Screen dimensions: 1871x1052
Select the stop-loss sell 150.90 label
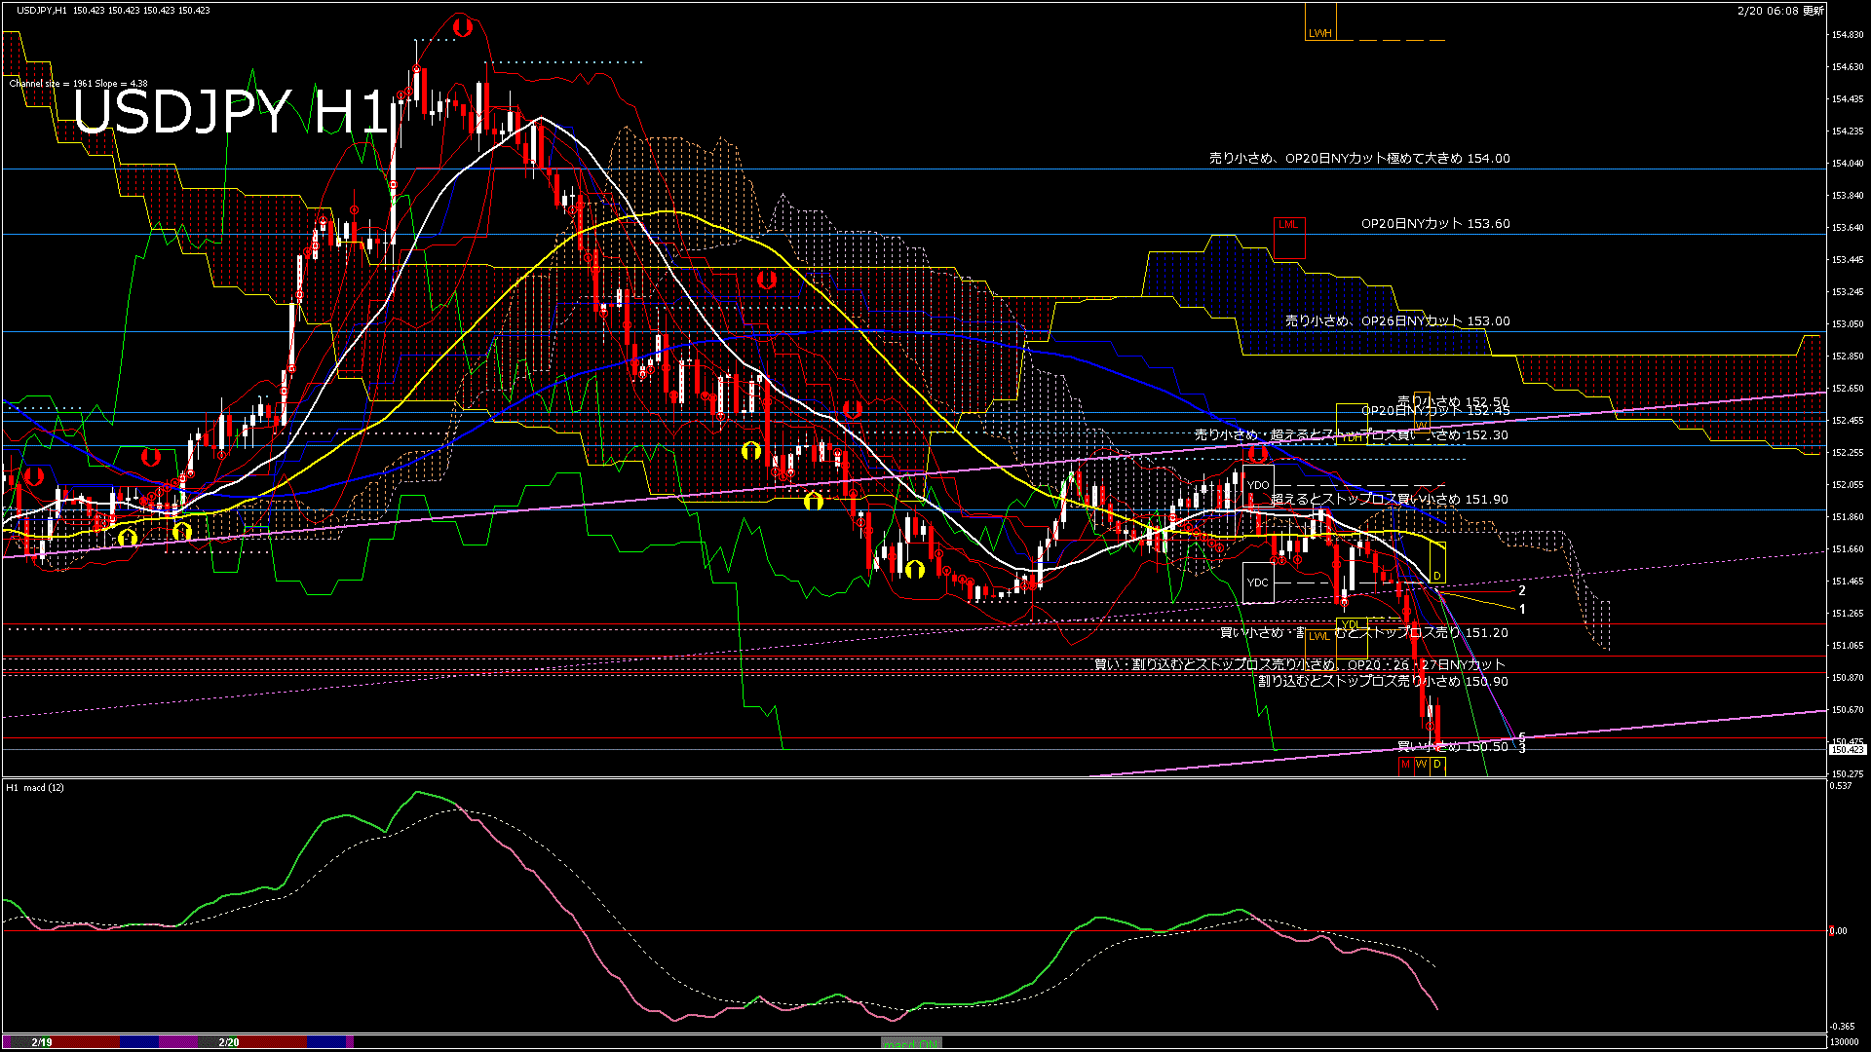1383,681
